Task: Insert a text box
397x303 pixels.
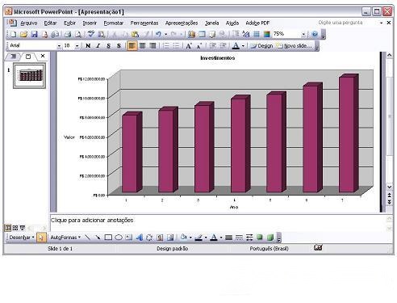Action: point(129,238)
